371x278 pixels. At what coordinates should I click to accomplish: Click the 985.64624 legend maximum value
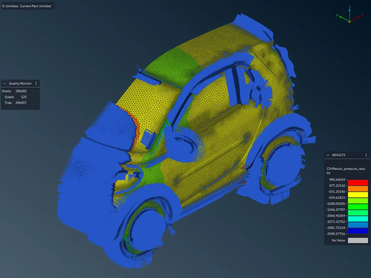(337, 179)
